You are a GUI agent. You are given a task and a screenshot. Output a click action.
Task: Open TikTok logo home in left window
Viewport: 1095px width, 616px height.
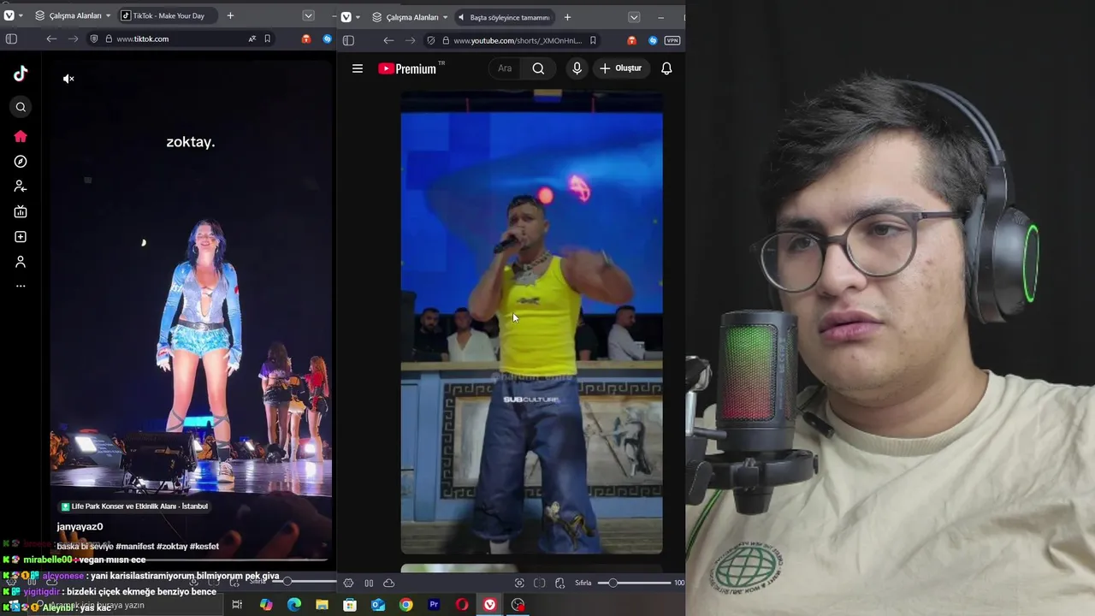coord(21,74)
